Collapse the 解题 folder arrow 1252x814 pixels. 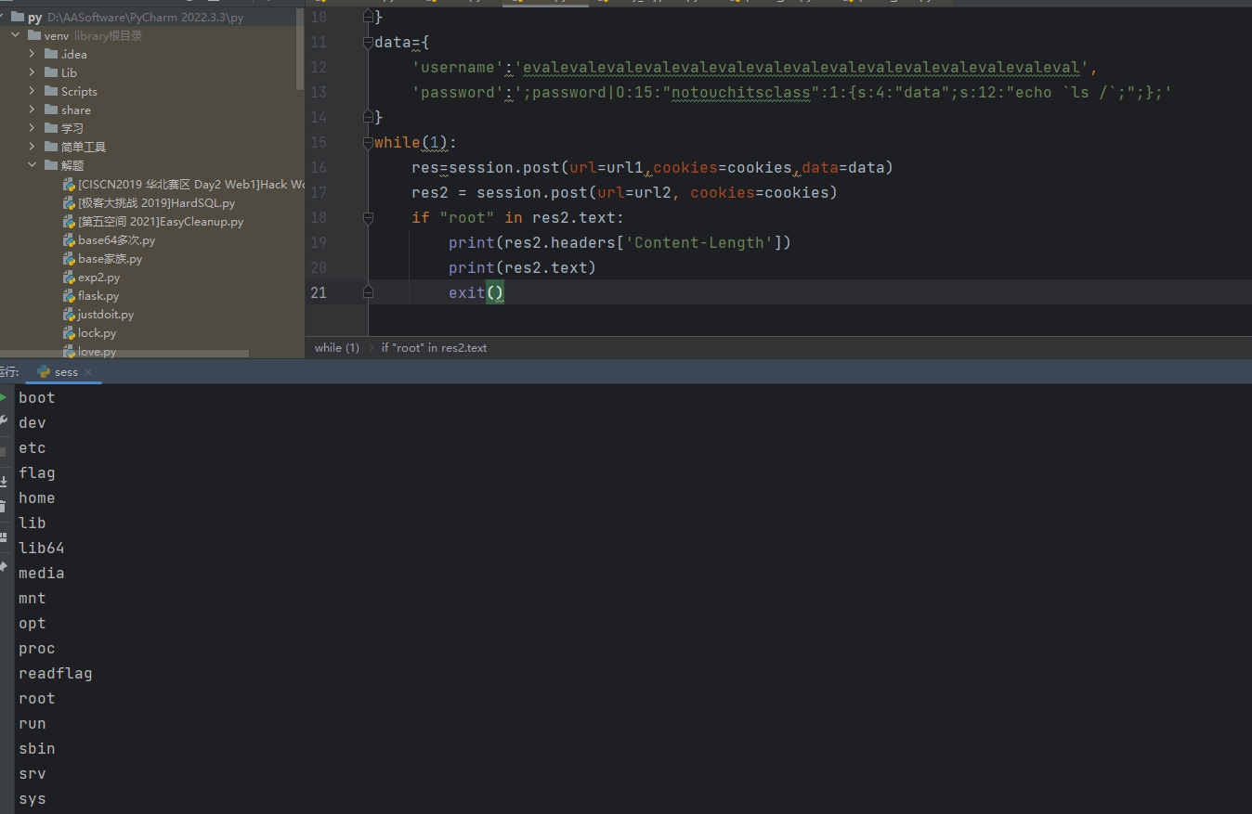coord(32,165)
